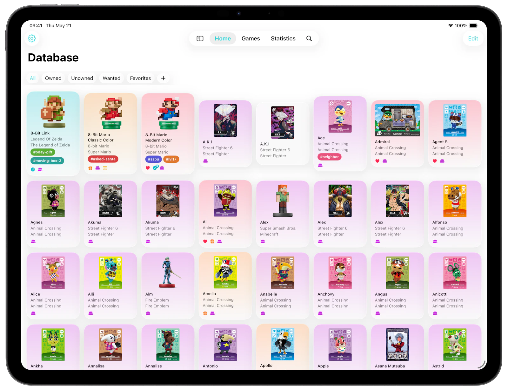Click the Anchovy name label

(326, 294)
